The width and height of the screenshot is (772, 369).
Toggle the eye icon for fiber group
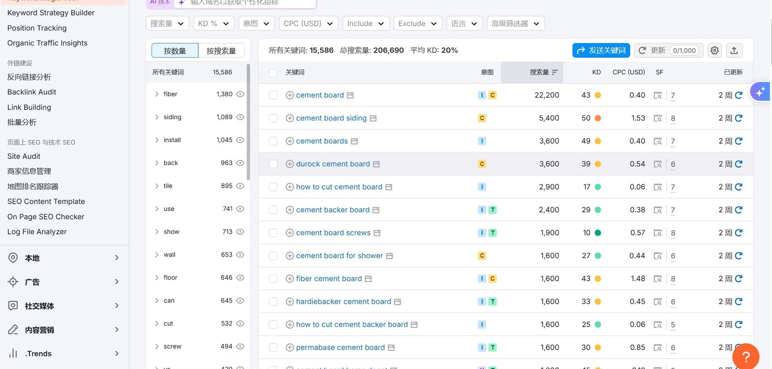click(240, 94)
